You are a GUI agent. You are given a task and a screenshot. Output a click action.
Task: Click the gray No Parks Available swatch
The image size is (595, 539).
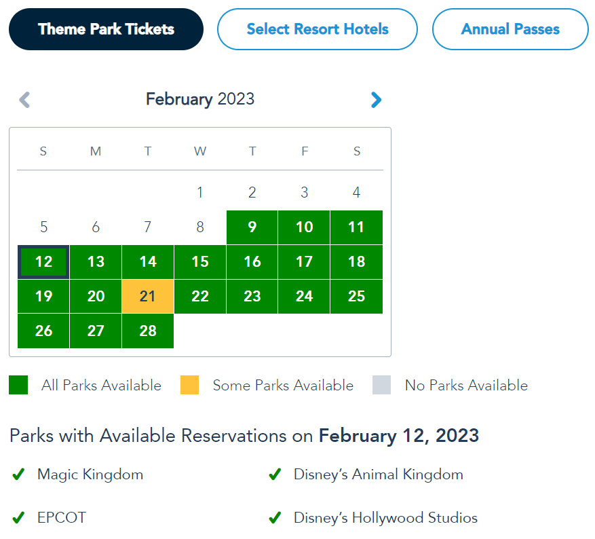(x=382, y=386)
